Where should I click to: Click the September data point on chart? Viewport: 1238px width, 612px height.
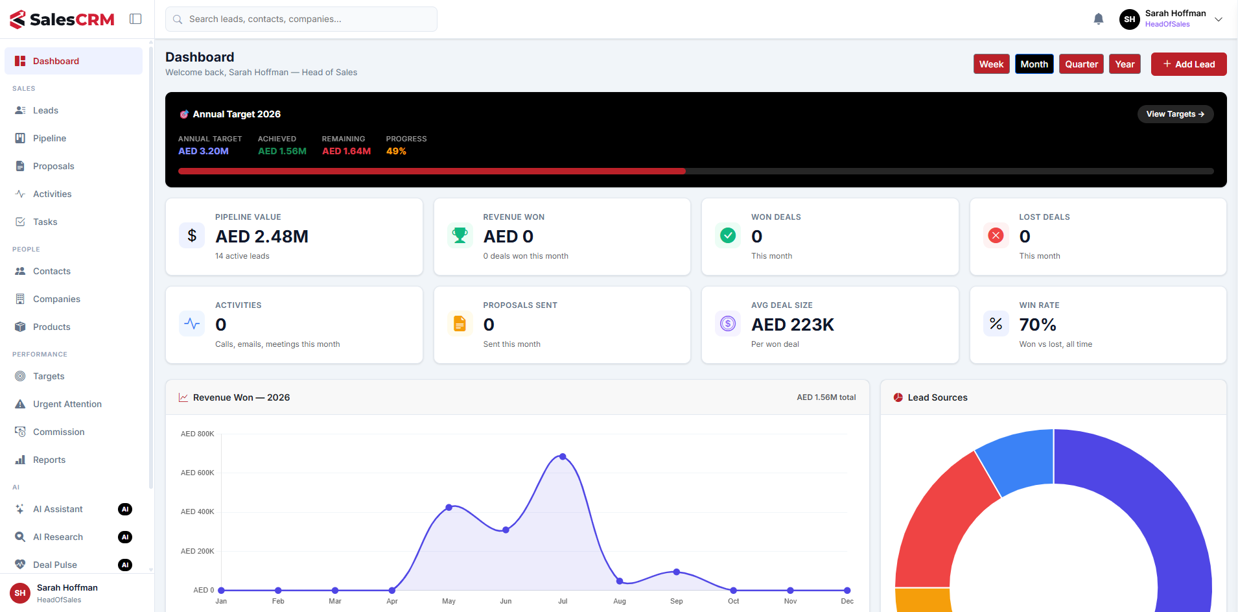677,572
